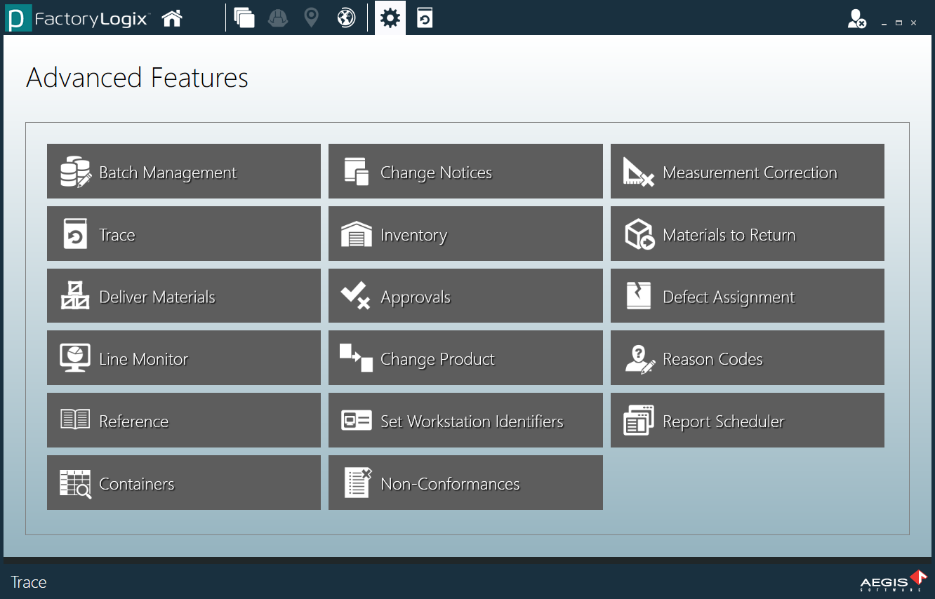Select the location pin icon
935x599 pixels.
[x=311, y=18]
